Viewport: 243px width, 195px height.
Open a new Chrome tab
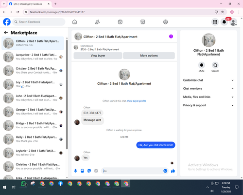pyautogui.click(x=55, y=4)
